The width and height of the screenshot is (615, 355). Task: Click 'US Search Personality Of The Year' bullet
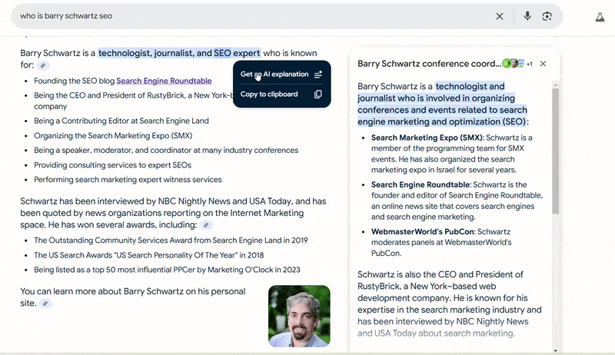[149, 255]
